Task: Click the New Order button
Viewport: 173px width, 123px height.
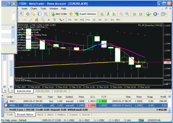Action: pos(59,14)
